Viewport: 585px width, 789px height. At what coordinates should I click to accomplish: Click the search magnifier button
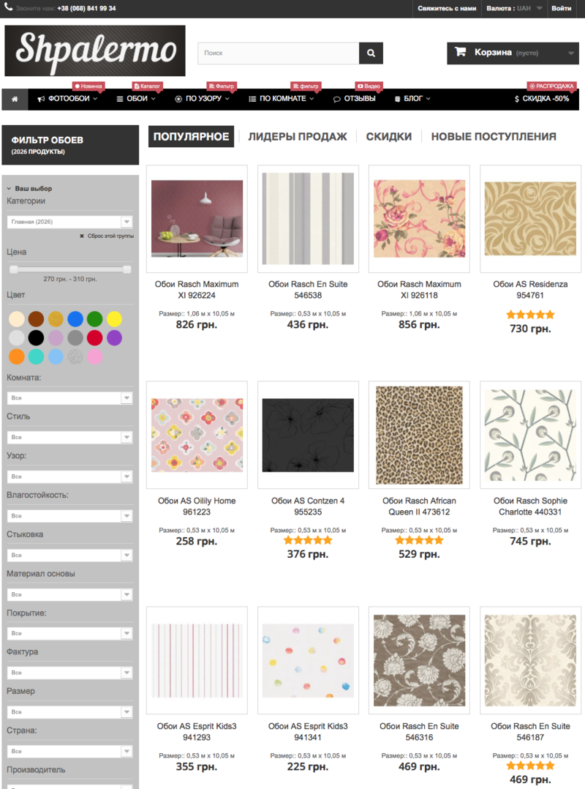click(371, 53)
